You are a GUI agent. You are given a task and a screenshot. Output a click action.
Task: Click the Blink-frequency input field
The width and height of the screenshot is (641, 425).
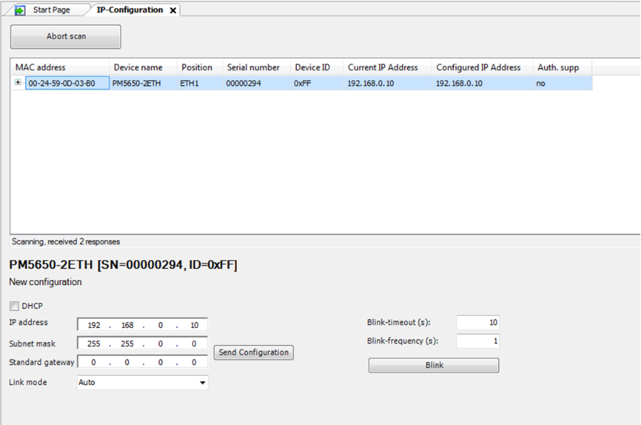pyautogui.click(x=478, y=341)
